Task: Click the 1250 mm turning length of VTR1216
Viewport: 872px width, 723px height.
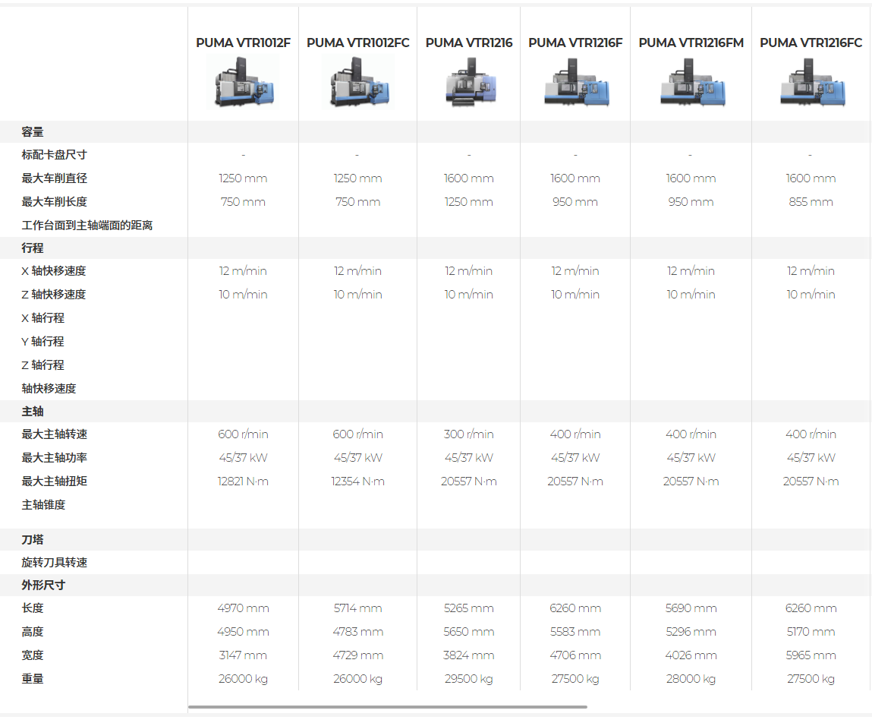Action: (x=469, y=202)
